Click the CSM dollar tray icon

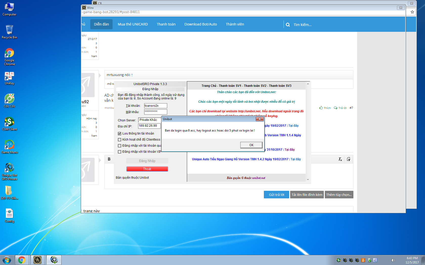point(339,260)
